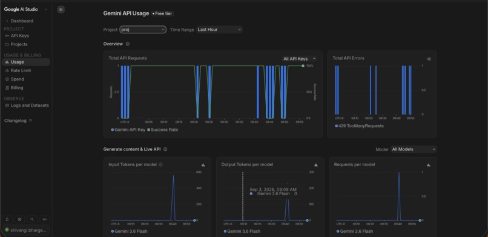Click the success rate end marker at 100%
The image size is (488, 237).
click(x=303, y=65)
